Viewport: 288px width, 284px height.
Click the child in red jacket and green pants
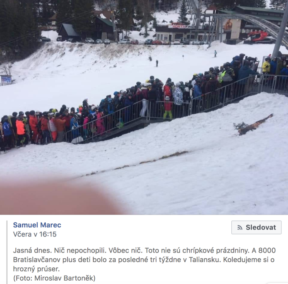[x=168, y=108]
